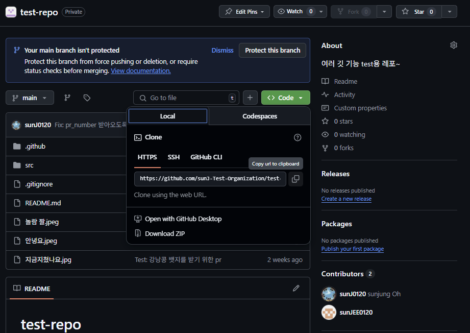Screen dimensions: 470x333
Task: Open the 지금지쳤나요.jpg file
Action: coord(48,260)
